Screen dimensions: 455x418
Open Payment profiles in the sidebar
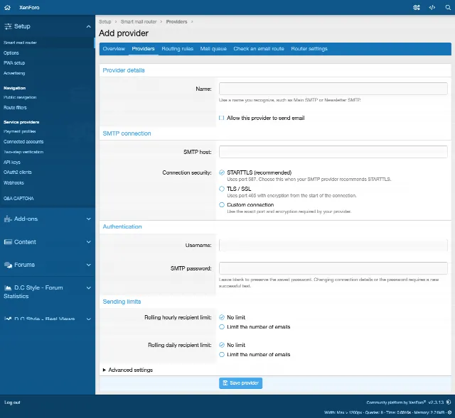coord(20,131)
